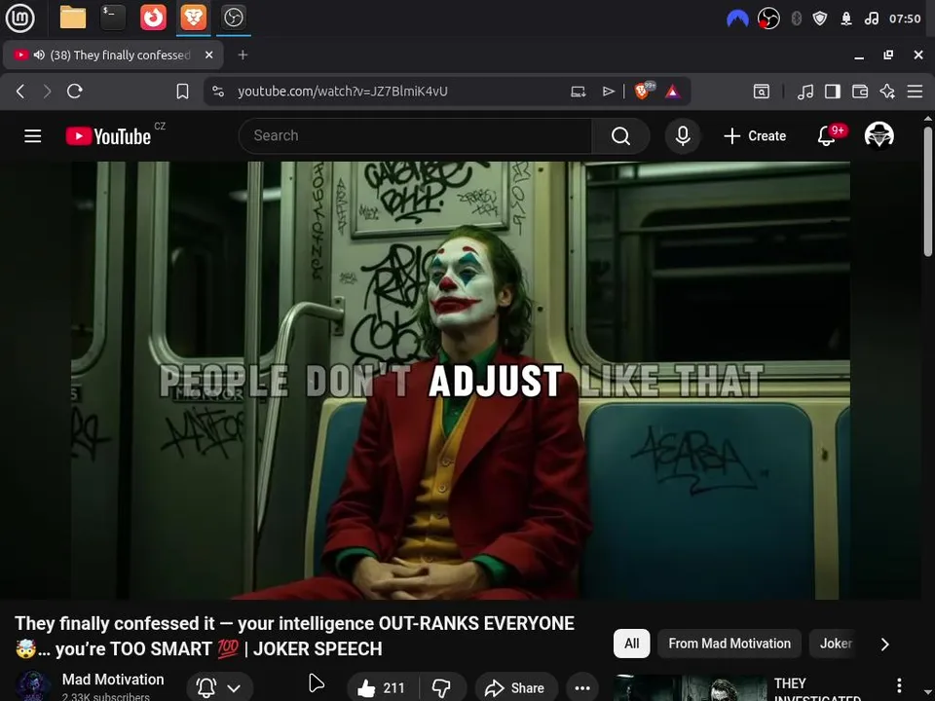
Task: Mute the tab via speaker icon
Action: 39,55
